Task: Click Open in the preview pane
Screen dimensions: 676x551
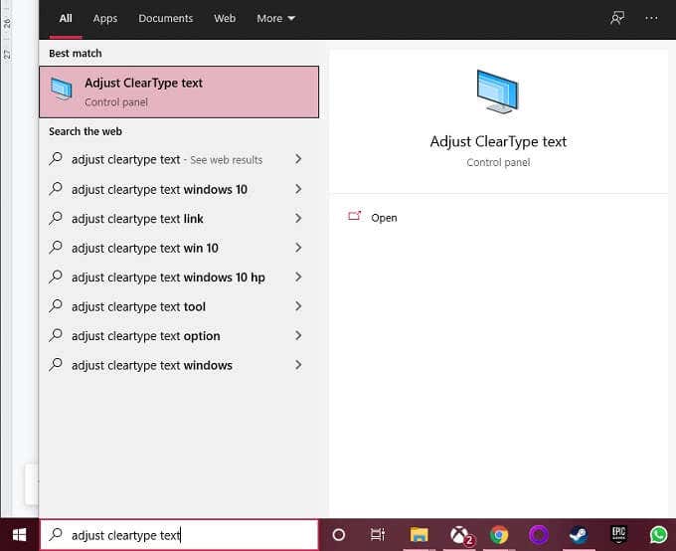Action: click(x=383, y=218)
